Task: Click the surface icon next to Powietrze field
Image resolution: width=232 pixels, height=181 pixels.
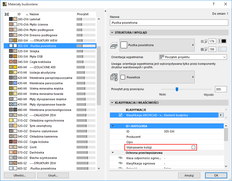Action: (114, 77)
